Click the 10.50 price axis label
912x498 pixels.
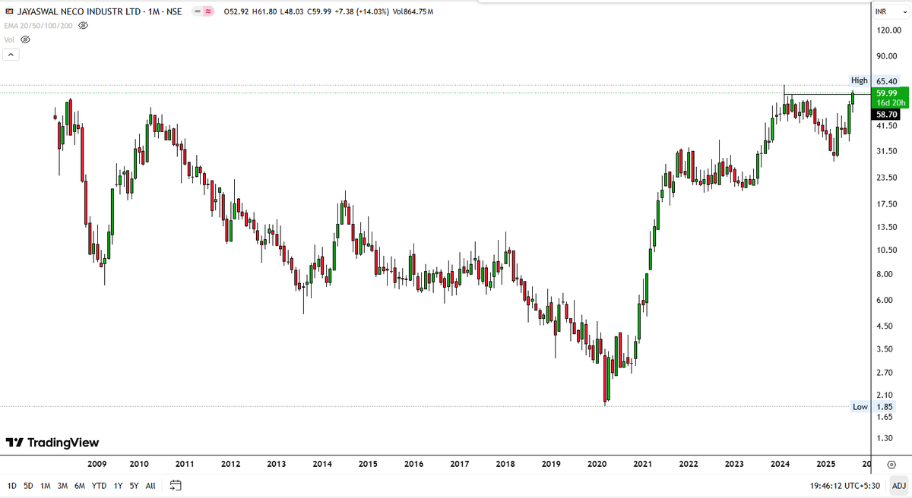(x=886, y=251)
